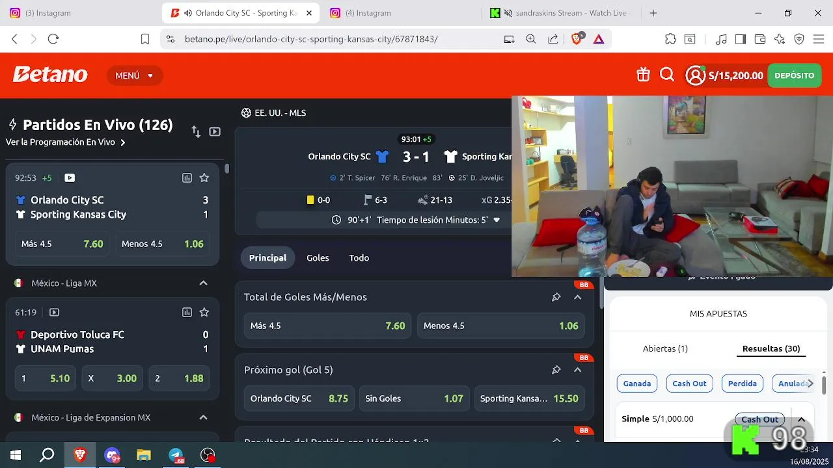Viewport: 833px width, 468px height.
Task: Click the Betano search magnifier icon
Action: click(x=667, y=75)
